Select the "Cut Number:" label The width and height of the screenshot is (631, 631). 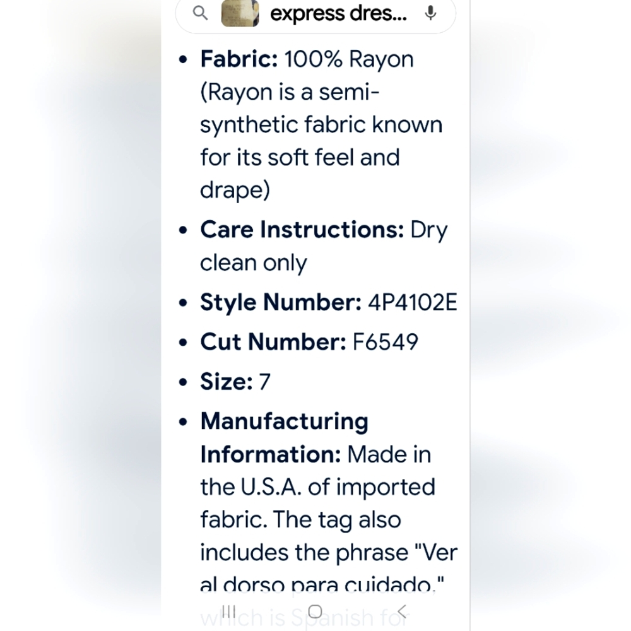coord(273,342)
